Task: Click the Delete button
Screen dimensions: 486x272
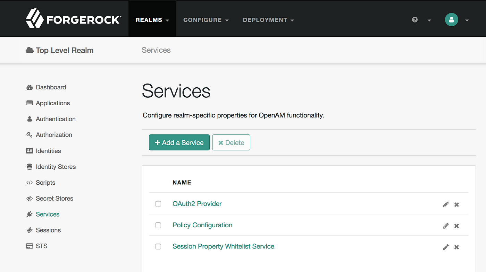Action: [231, 142]
